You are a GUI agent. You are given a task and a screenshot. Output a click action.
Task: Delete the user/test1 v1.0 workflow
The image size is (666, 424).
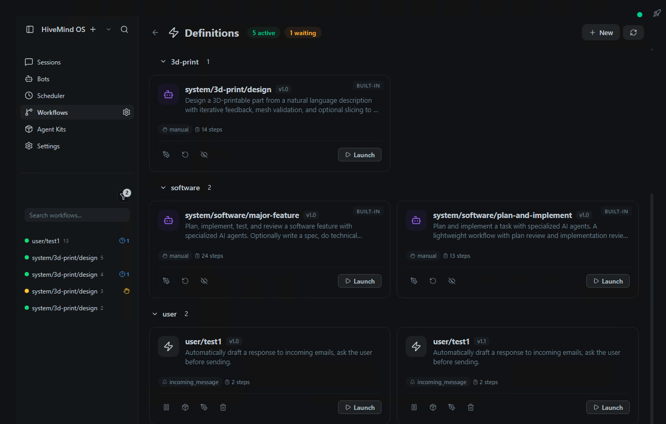pos(223,407)
